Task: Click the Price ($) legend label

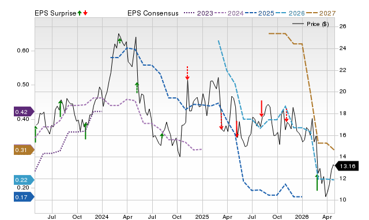Action: click(x=318, y=24)
